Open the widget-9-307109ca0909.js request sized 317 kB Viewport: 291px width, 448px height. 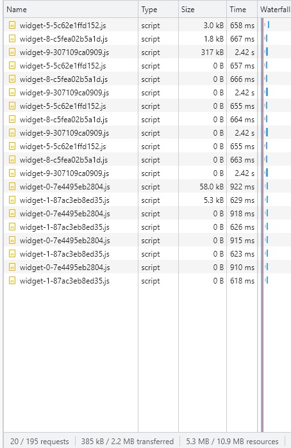64,52
